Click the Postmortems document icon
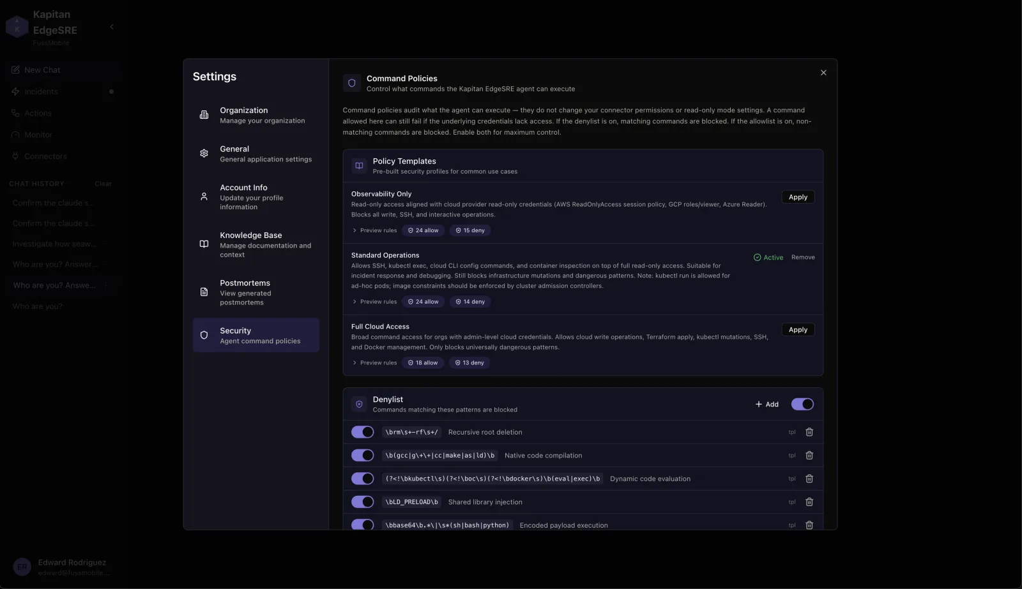 [x=204, y=292]
